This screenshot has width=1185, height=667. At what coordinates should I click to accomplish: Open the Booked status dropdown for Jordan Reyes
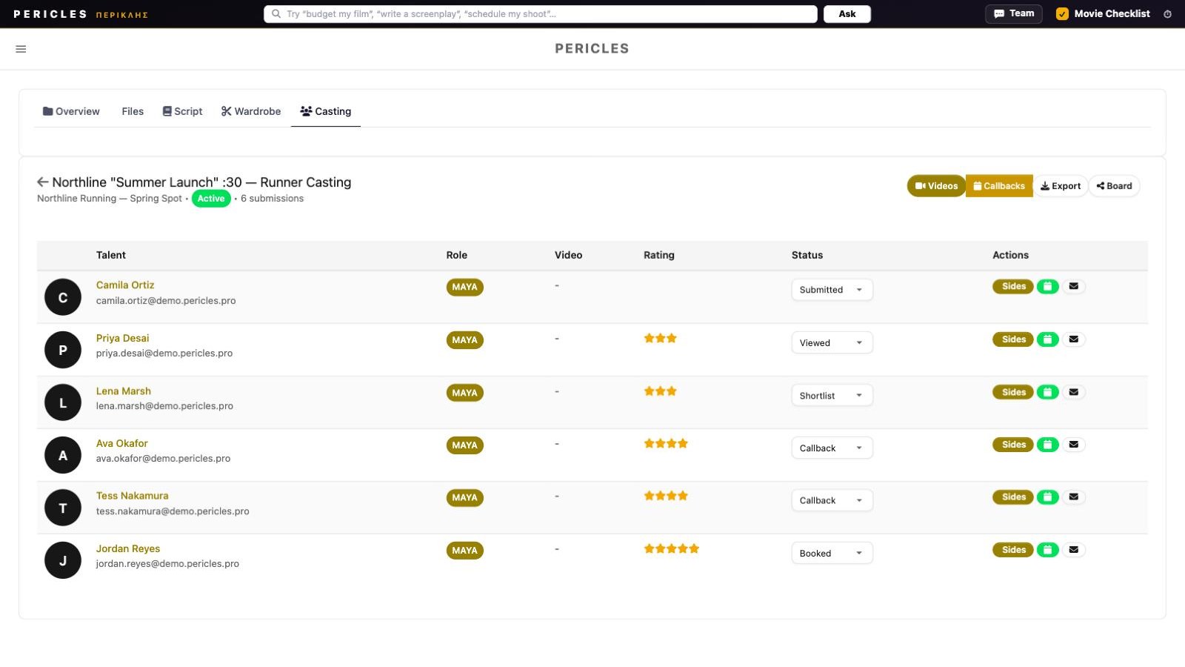tap(832, 553)
